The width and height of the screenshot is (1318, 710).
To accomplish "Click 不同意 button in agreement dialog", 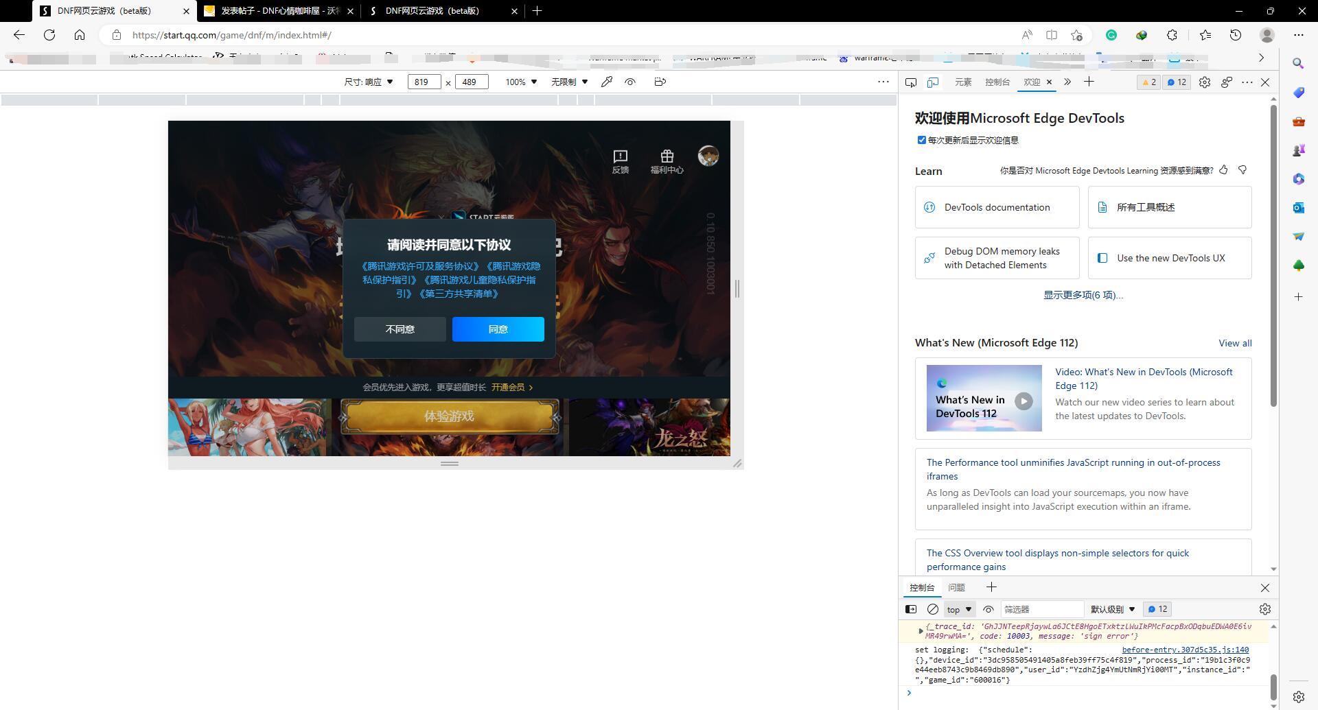I will pos(400,329).
